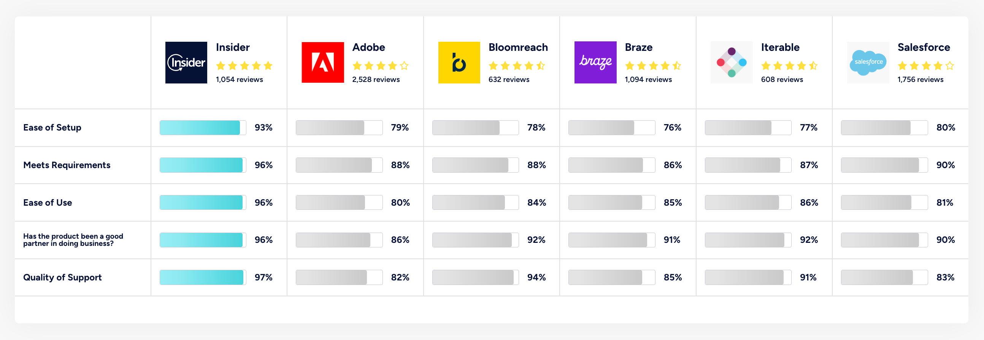The image size is (984, 340).
Task: Click the Bloomreach column heading
Action: click(x=518, y=47)
